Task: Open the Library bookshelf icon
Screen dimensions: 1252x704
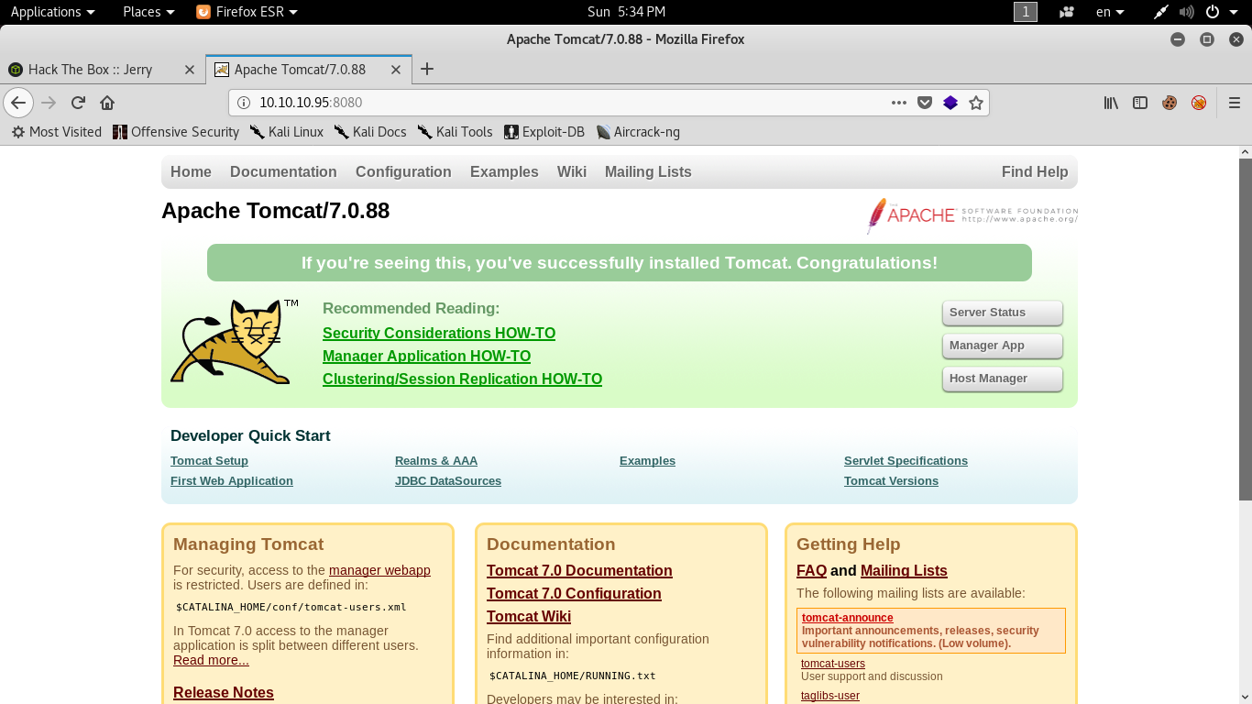Action: (x=1111, y=103)
